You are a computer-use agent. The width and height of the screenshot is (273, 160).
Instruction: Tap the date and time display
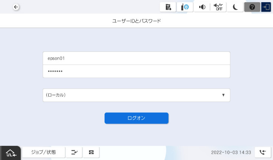[x=231, y=153]
